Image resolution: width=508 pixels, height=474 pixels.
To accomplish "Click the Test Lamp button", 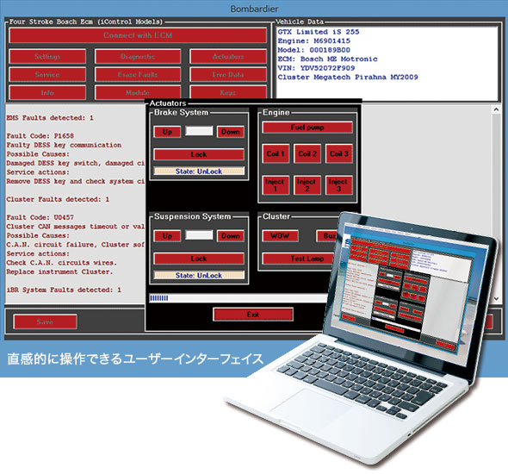I will (298, 259).
